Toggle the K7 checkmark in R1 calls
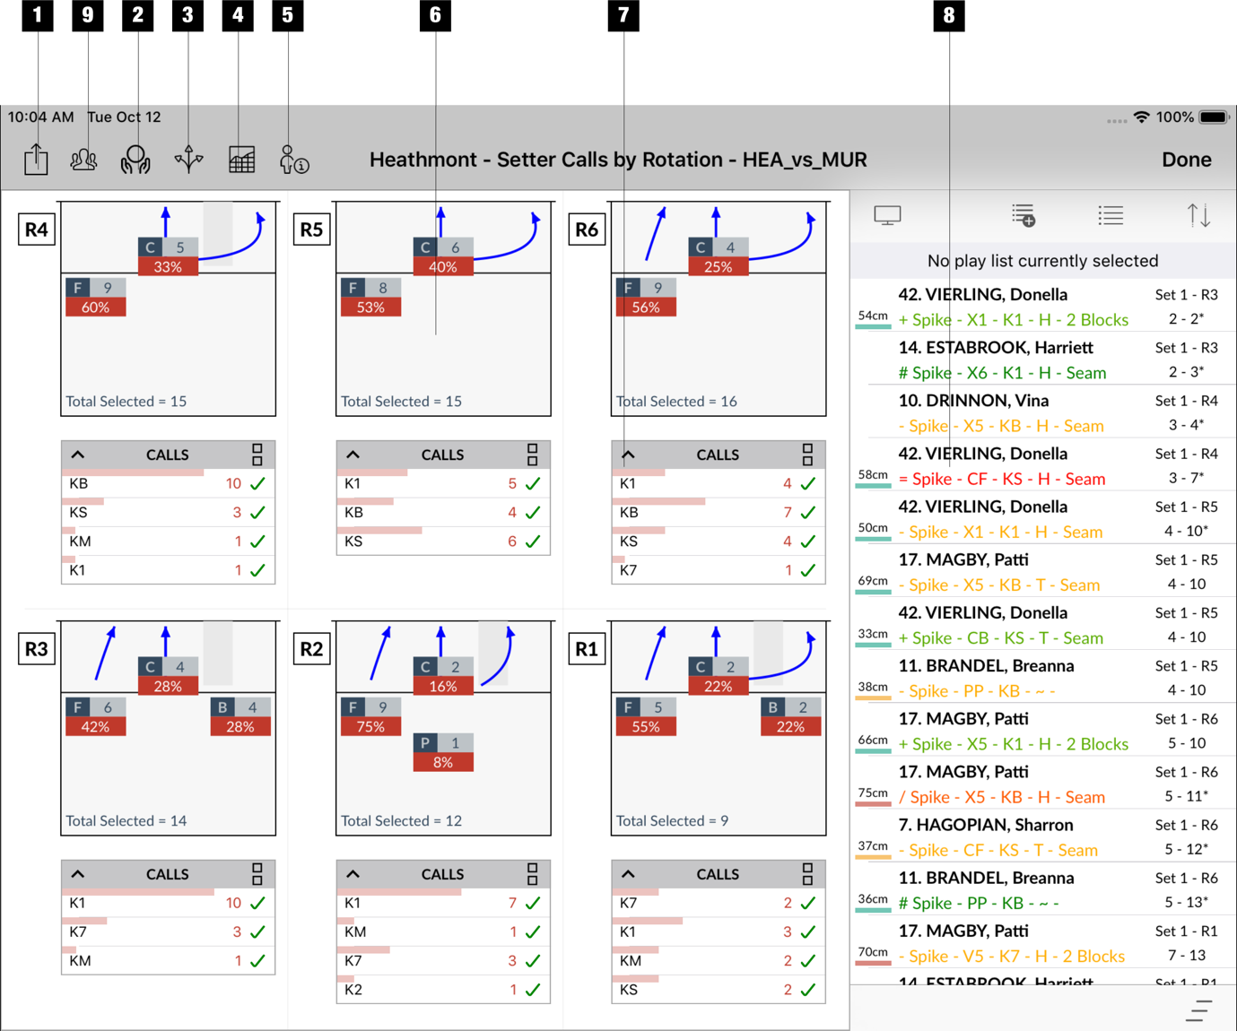This screenshot has width=1237, height=1031. tap(807, 904)
